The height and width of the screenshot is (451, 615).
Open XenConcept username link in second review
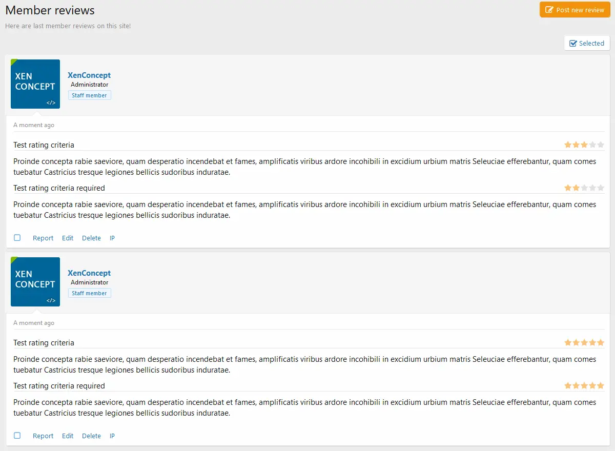[89, 273]
